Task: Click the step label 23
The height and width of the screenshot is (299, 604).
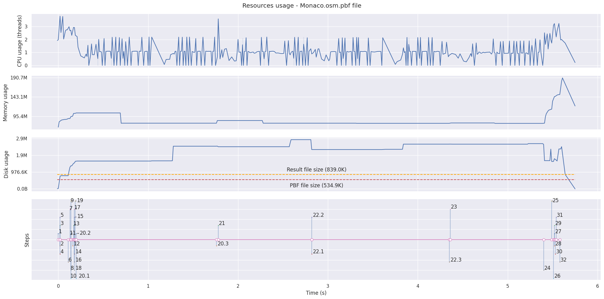Action: [x=454, y=207]
